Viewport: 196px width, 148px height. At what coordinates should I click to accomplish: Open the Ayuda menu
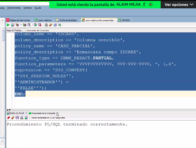click(x=38, y=8)
